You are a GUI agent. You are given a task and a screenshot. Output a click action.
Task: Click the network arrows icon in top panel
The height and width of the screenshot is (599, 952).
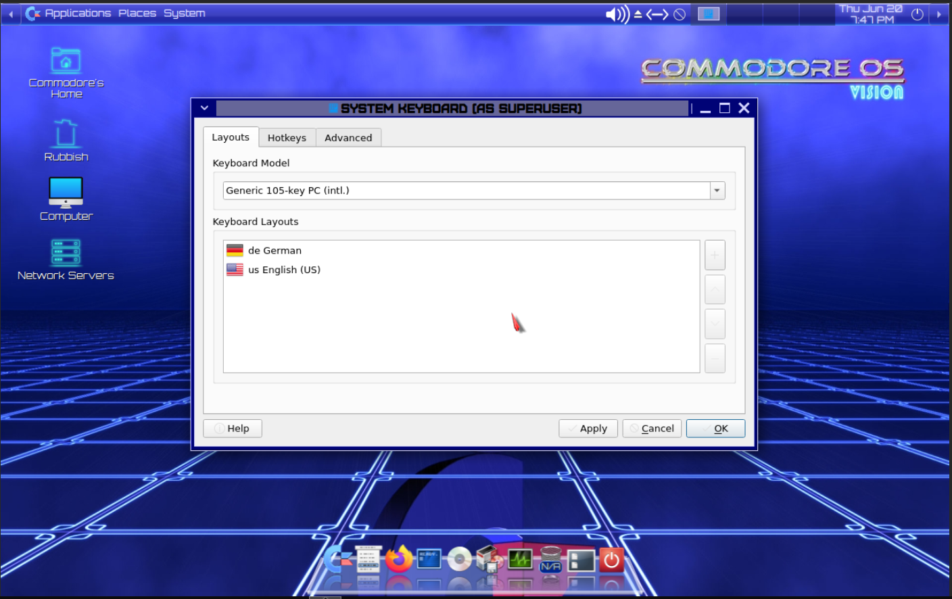(x=657, y=14)
